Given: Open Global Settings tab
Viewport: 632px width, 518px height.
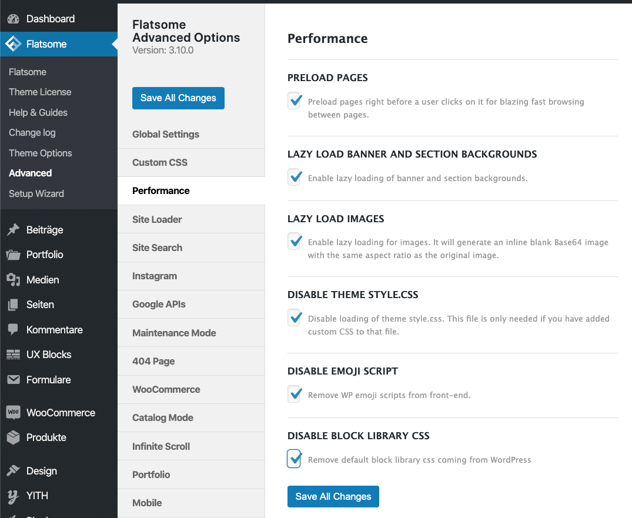Looking at the screenshot, I should tap(191, 134).
